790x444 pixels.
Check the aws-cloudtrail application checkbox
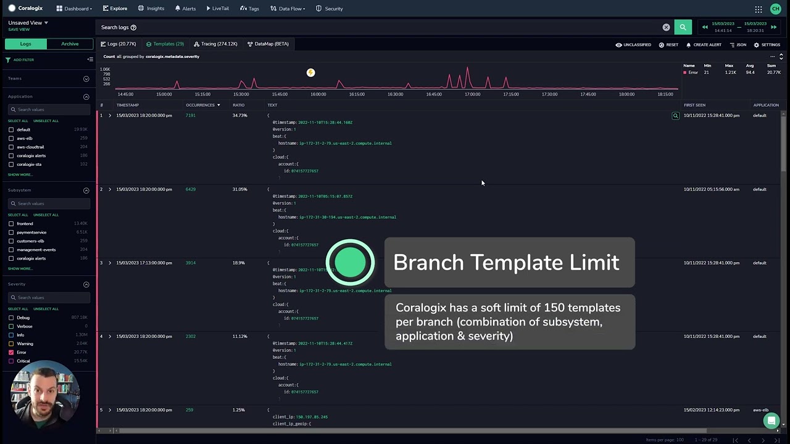pyautogui.click(x=11, y=147)
